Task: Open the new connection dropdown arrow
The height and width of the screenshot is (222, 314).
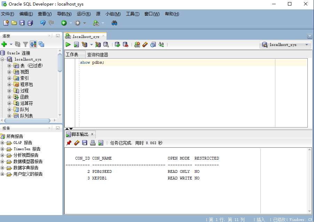Action: (11, 44)
